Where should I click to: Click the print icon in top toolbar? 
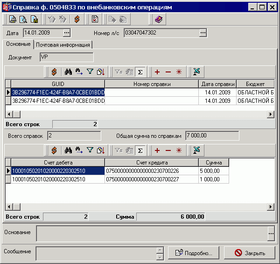point(13,19)
